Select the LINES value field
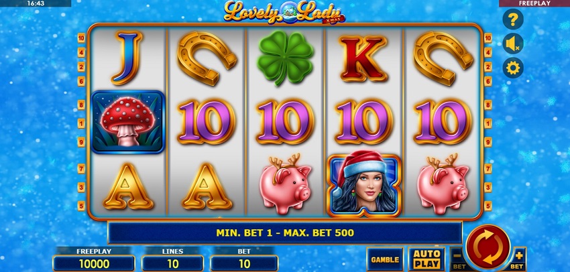 tap(172, 263)
